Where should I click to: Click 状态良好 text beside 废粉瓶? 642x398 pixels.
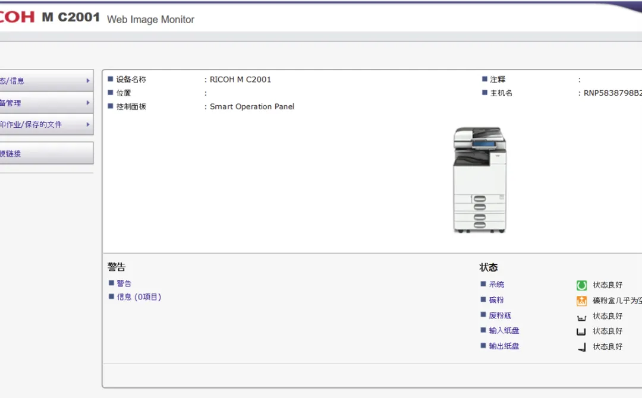(x=608, y=316)
